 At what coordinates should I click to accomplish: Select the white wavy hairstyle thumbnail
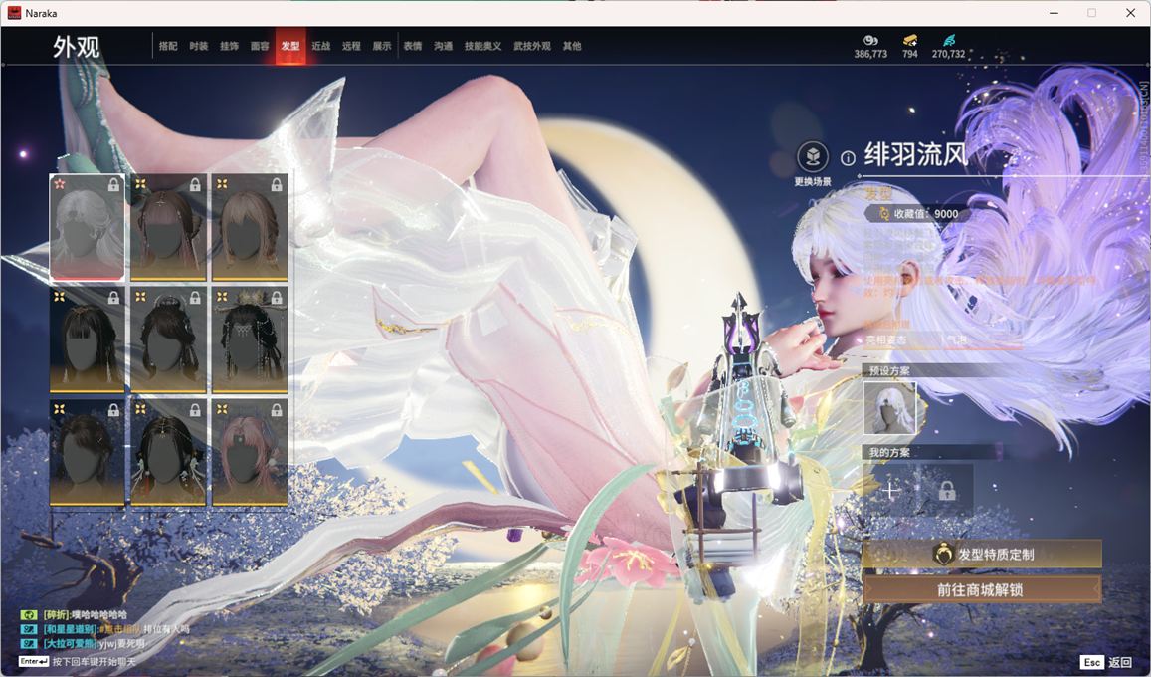[87, 227]
